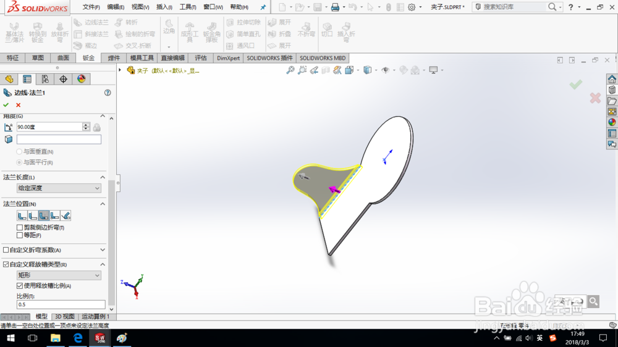Click the 90.00度 angle input field

pyautogui.click(x=49, y=127)
